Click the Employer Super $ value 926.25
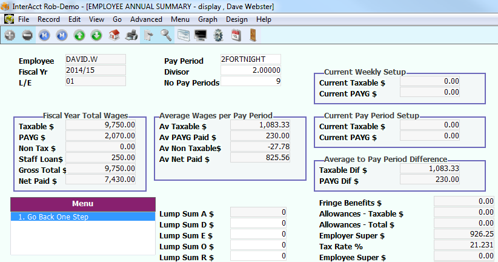Image resolution: width=498 pixels, height=262 pixels. point(463,234)
